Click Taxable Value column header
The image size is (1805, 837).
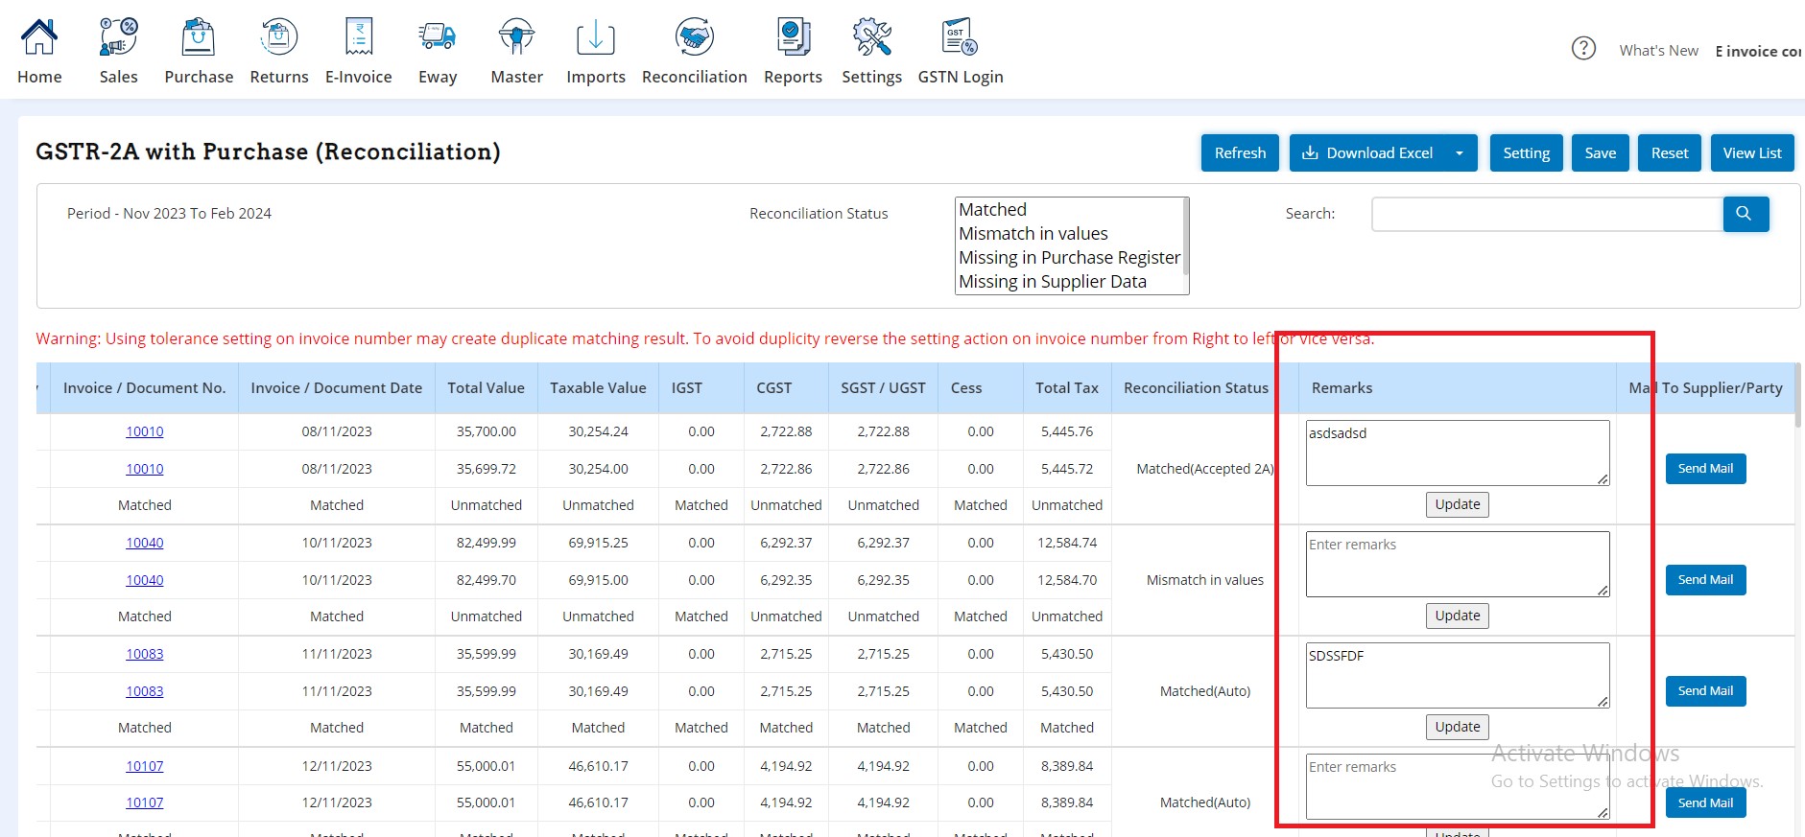(x=598, y=388)
